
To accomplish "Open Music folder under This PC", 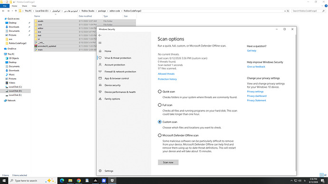I will [x=12, y=74].
